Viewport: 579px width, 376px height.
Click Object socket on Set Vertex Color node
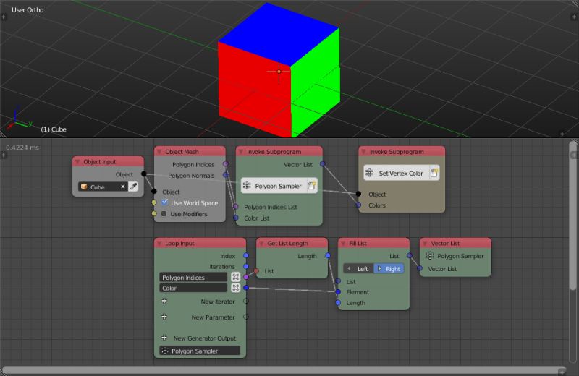click(358, 194)
